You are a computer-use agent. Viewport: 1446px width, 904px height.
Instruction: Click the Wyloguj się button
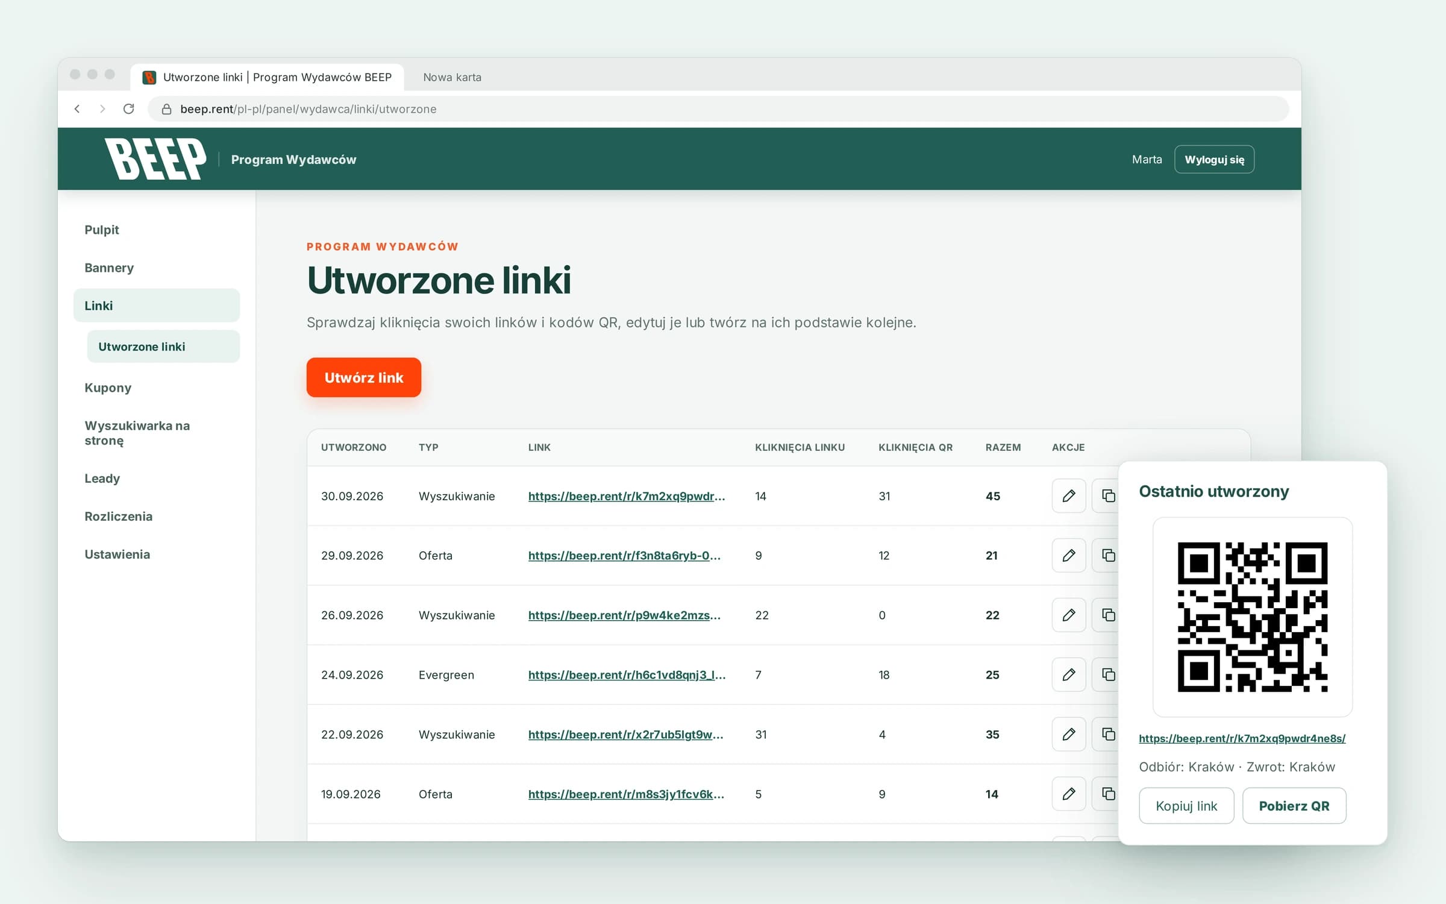(1214, 159)
